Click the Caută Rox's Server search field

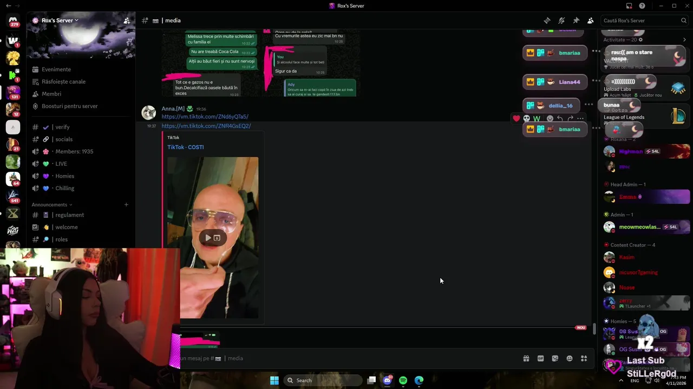pyautogui.click(x=644, y=21)
